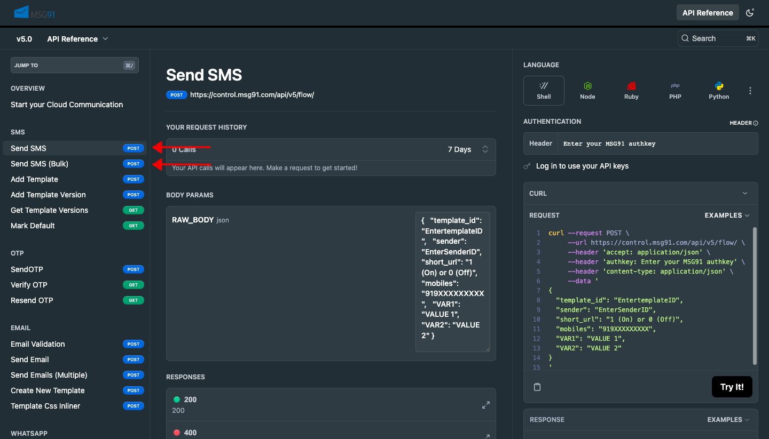Open Verify OTP endpoint
This screenshot has width=769, height=439.
point(75,285)
